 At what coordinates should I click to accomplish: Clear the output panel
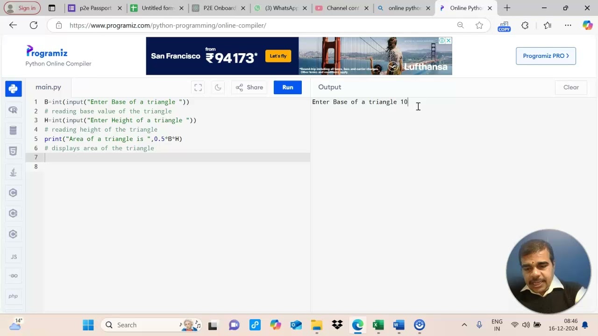pyautogui.click(x=571, y=87)
